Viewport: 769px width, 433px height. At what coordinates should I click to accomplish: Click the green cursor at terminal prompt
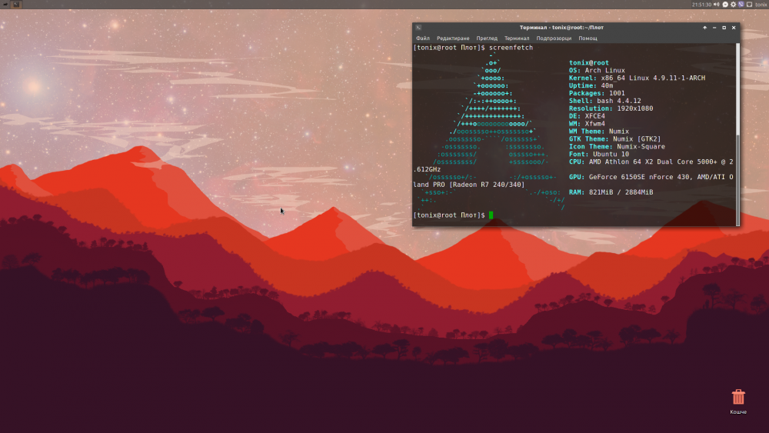[491, 215]
